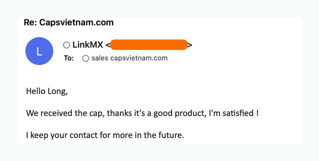Click the Hello Long greeting line
Viewport: 319px width, 161px height.
click(x=47, y=91)
